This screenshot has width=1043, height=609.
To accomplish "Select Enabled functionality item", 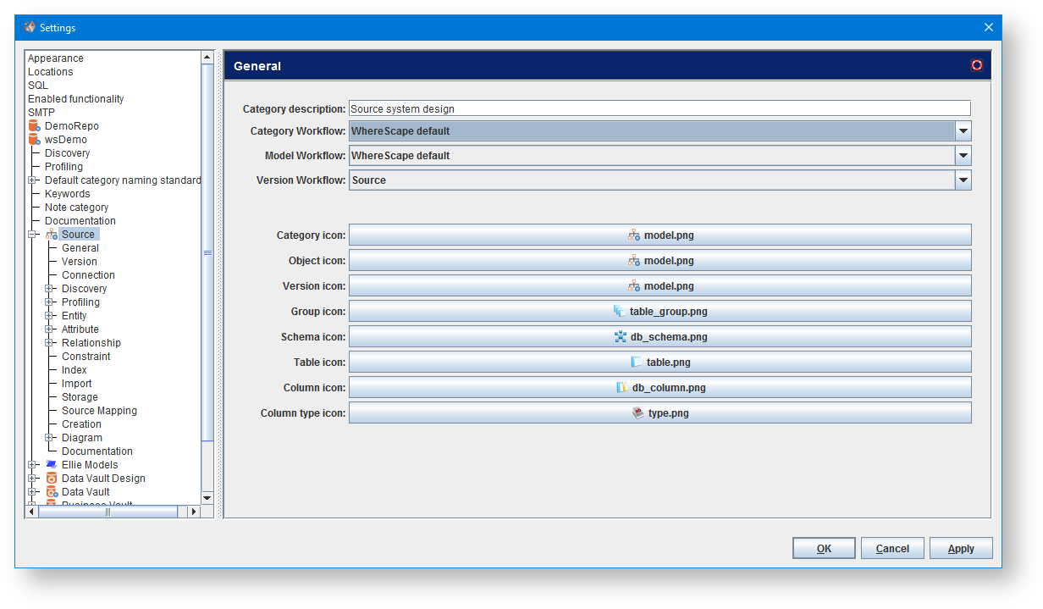I will [x=76, y=99].
